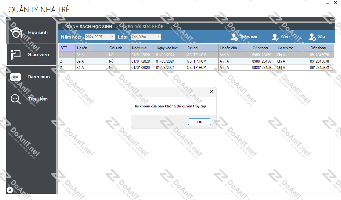The height and width of the screenshot is (200, 341).
Task: Click the Ngày vào học column header
Action: click(x=170, y=48)
